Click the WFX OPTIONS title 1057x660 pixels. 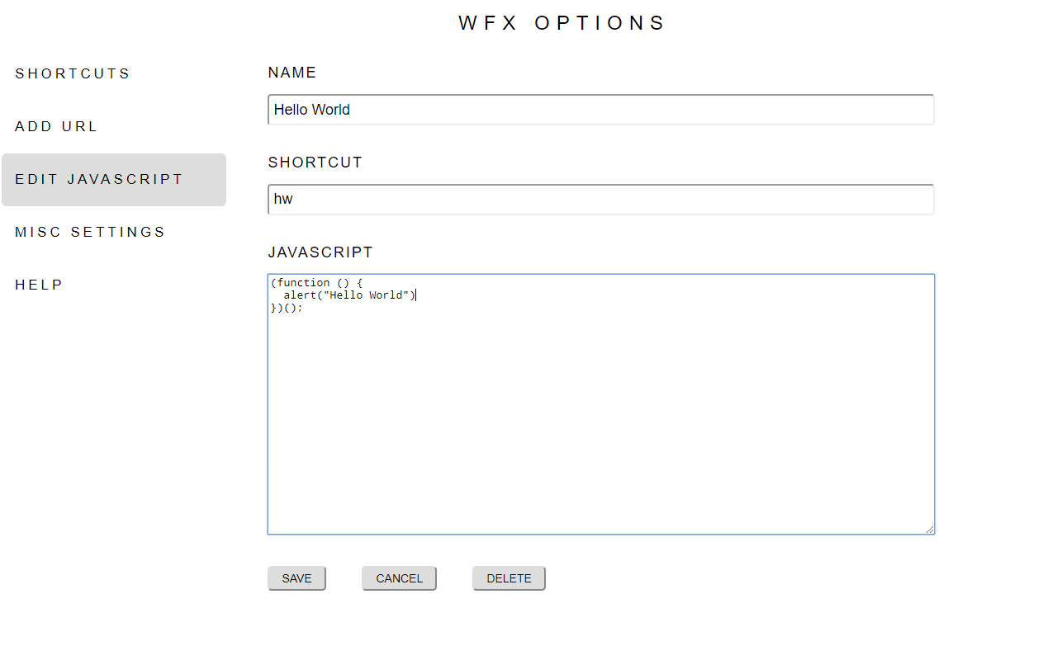click(562, 22)
